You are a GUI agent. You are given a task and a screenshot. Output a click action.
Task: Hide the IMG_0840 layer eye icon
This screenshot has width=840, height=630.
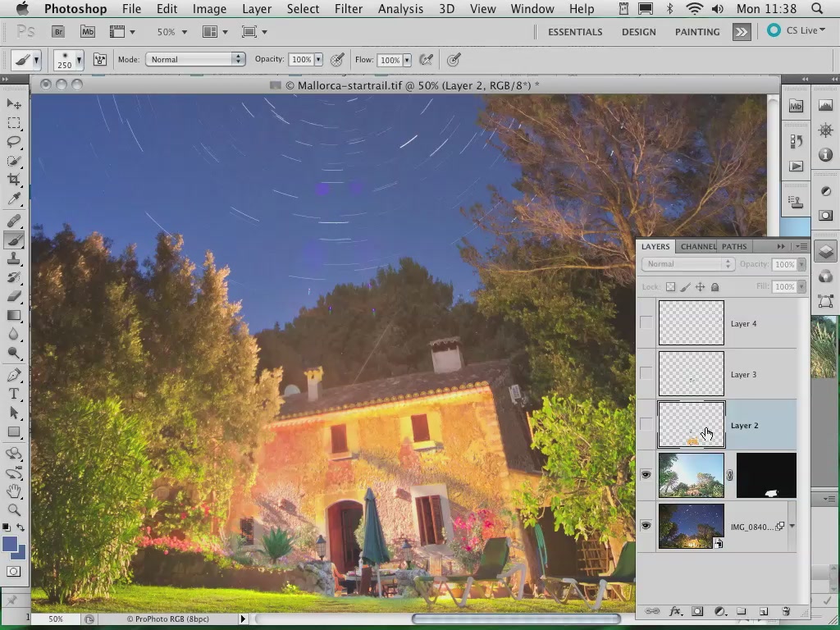(646, 526)
